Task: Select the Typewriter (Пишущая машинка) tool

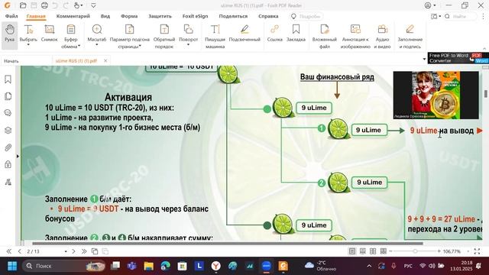Action: click(x=215, y=36)
